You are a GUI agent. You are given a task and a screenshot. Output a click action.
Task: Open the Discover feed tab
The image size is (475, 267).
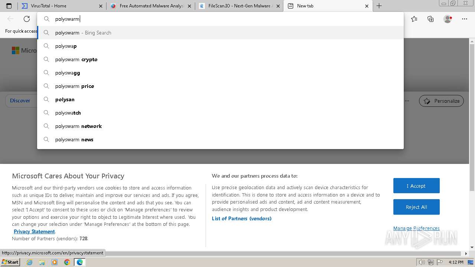pos(20,100)
